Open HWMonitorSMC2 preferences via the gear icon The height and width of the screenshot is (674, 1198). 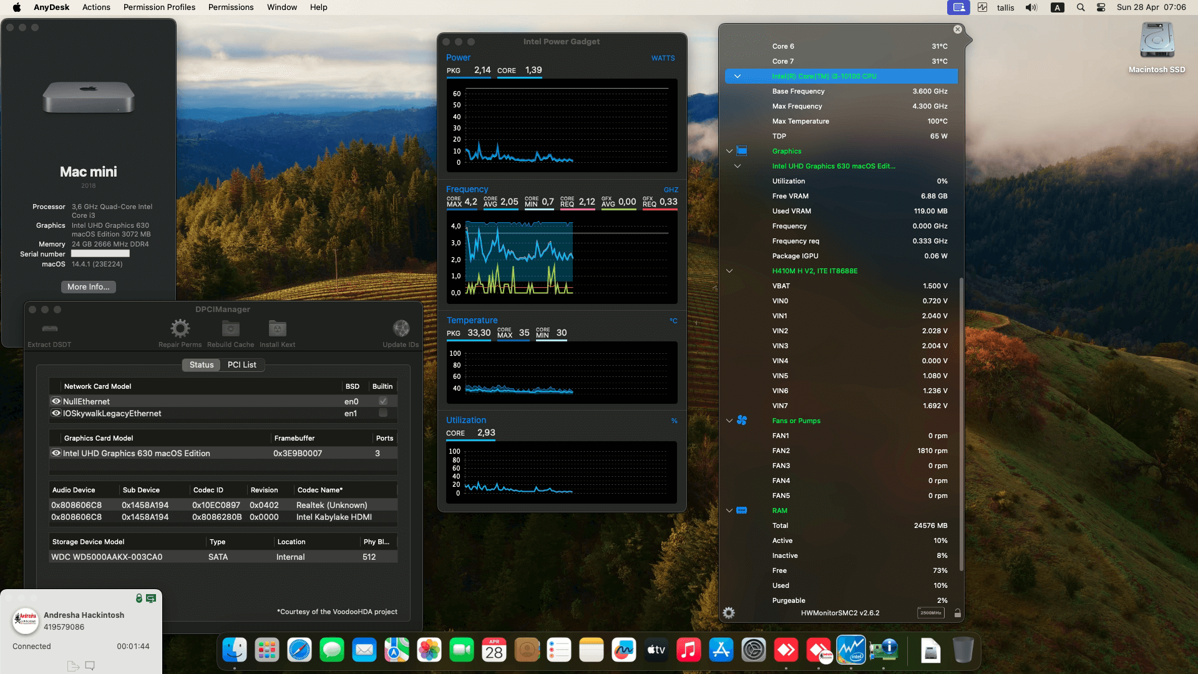[728, 613]
